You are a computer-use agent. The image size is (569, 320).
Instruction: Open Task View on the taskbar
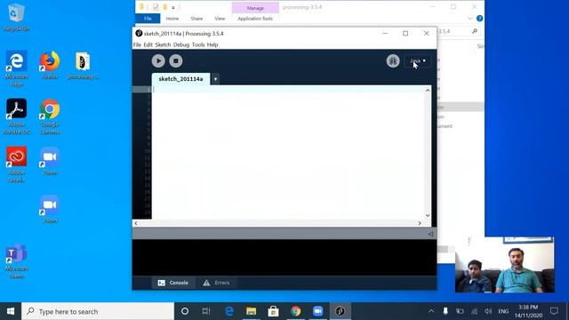click(206, 311)
